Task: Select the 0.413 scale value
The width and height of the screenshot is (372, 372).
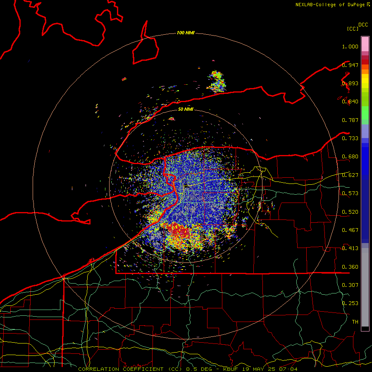Action: (x=350, y=248)
